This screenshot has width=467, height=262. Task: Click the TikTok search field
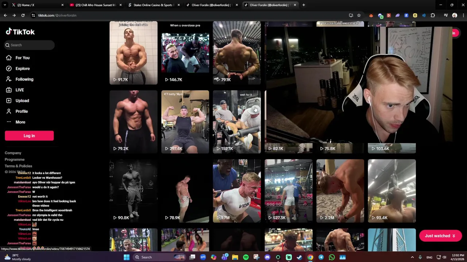click(30, 45)
